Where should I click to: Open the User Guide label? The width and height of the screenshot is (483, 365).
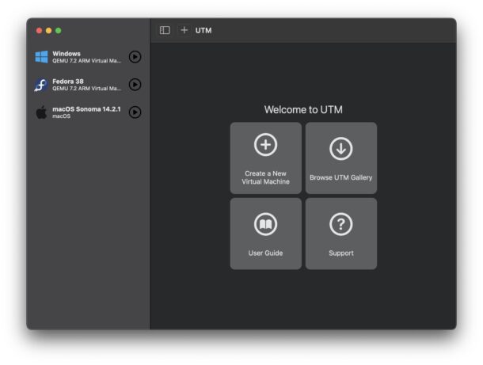coord(265,253)
